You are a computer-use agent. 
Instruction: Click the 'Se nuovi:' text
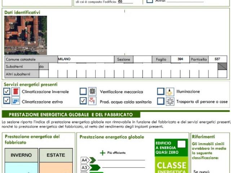tap(201, 172)
